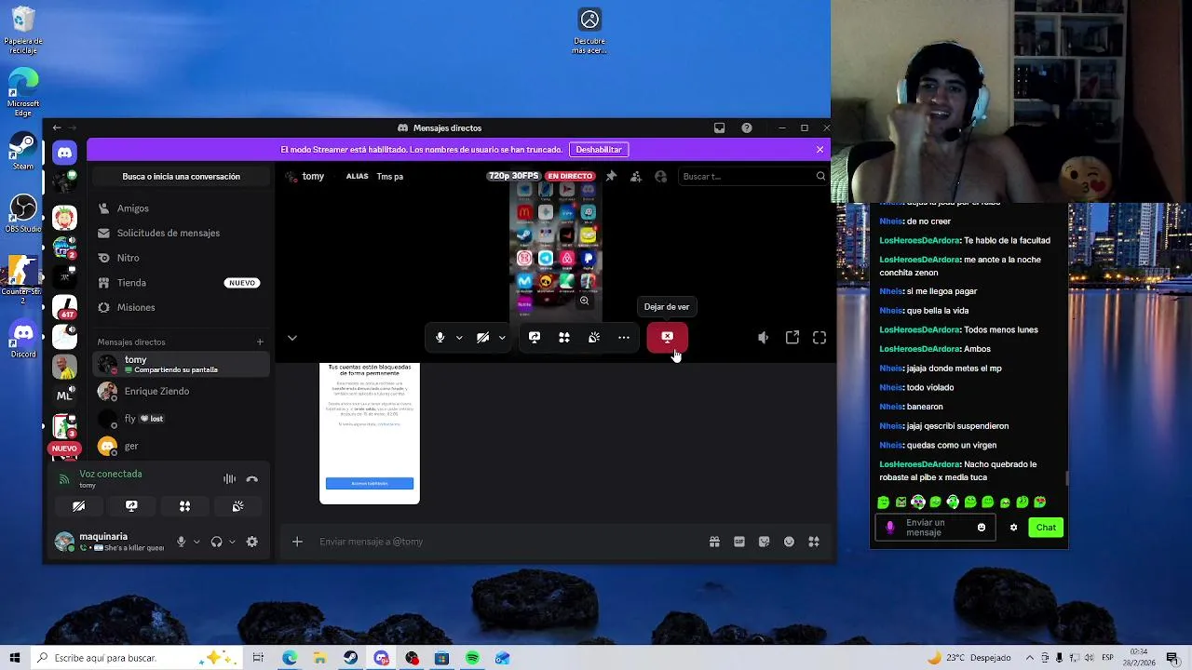The width and height of the screenshot is (1192, 670).
Task: Open stream chat settings gear
Action: [x=1013, y=528]
